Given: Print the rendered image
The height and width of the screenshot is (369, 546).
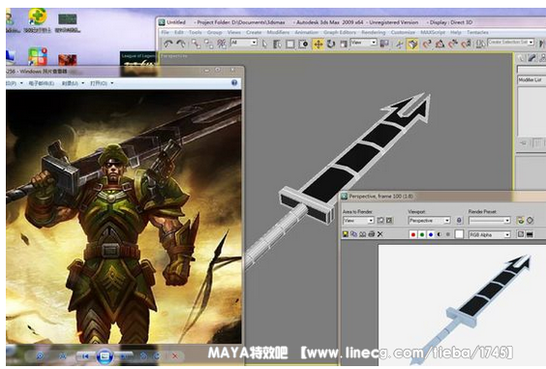Looking at the screenshot, I should [x=371, y=234].
